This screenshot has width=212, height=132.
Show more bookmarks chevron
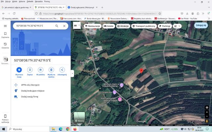click(x=209, y=18)
